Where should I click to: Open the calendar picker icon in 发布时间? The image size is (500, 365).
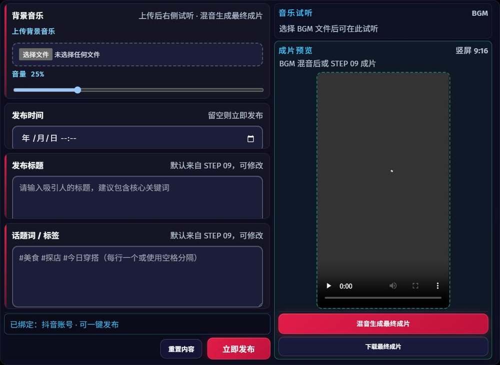click(250, 138)
